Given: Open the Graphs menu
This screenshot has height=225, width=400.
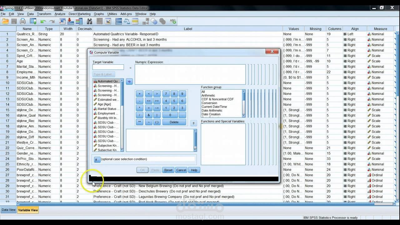Looking at the screenshot, I should tap(99, 14).
